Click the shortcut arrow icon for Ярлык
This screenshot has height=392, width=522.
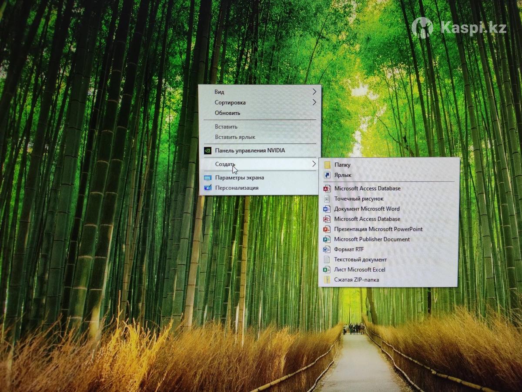327,175
